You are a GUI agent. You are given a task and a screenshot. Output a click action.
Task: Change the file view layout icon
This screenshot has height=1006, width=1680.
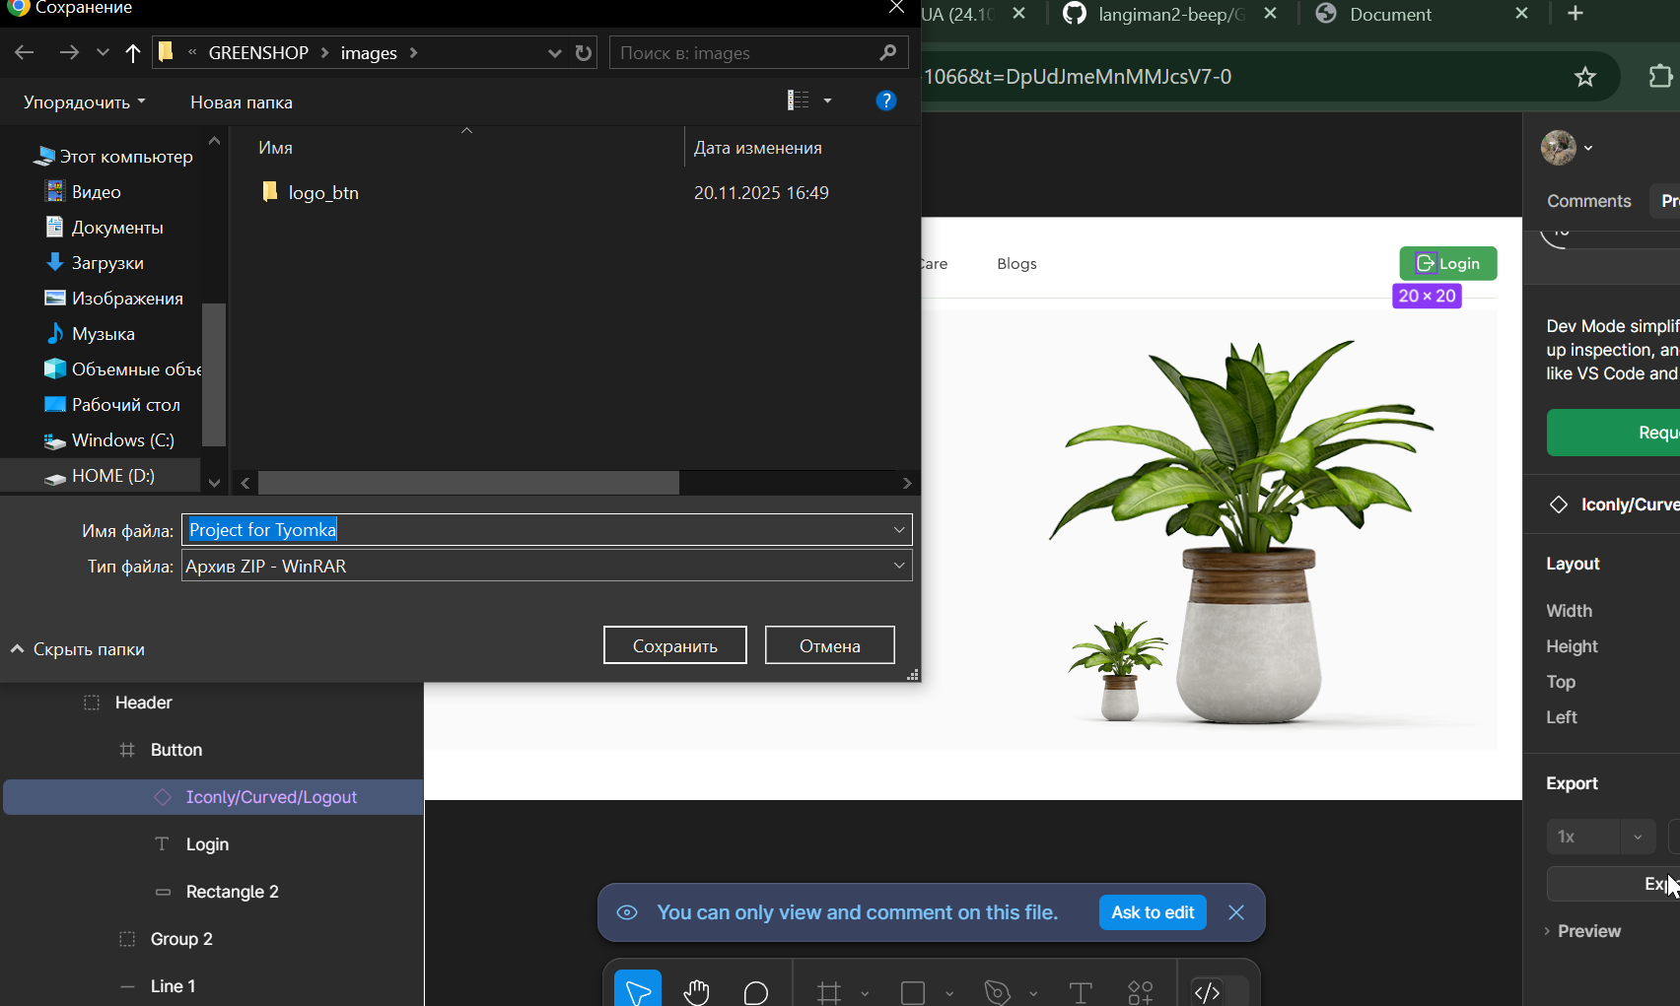(798, 101)
